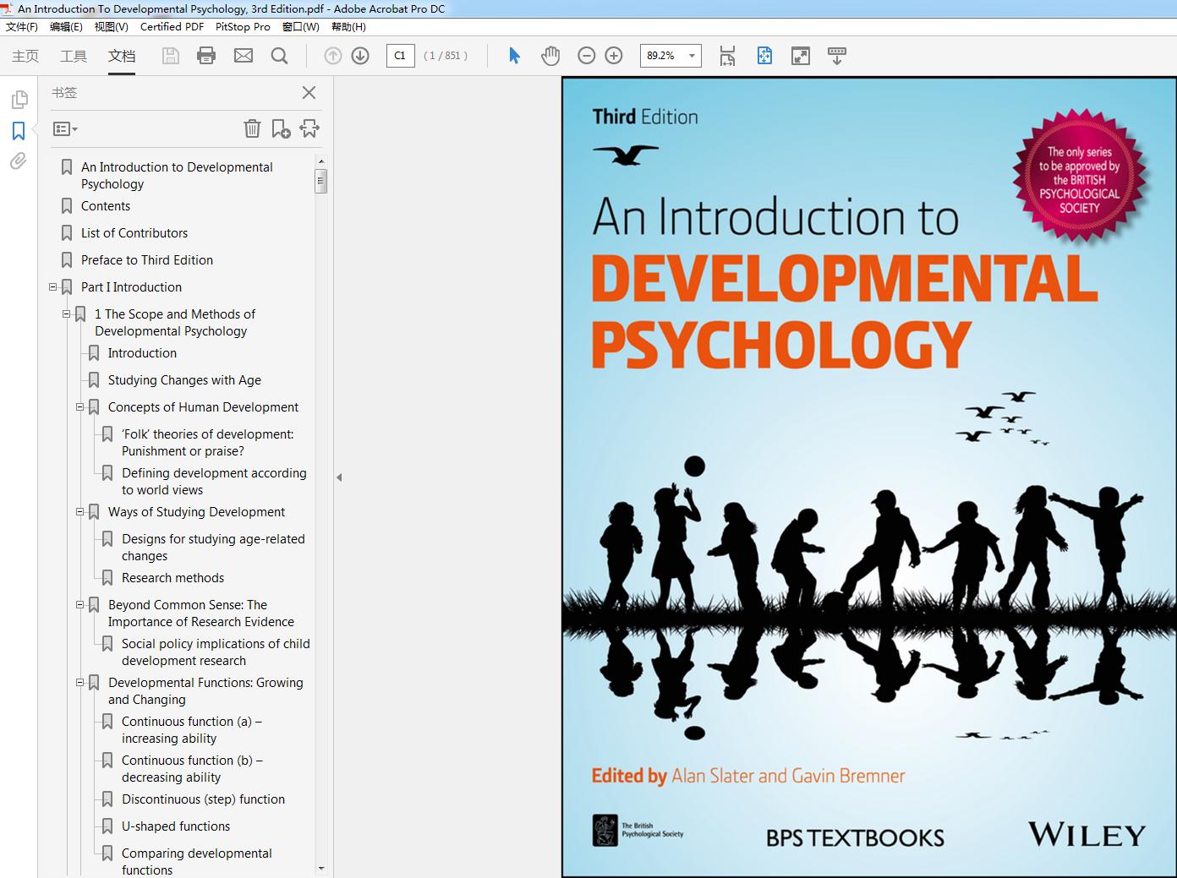The image size is (1177, 878).
Task: Go to next page arrow
Action: [360, 56]
